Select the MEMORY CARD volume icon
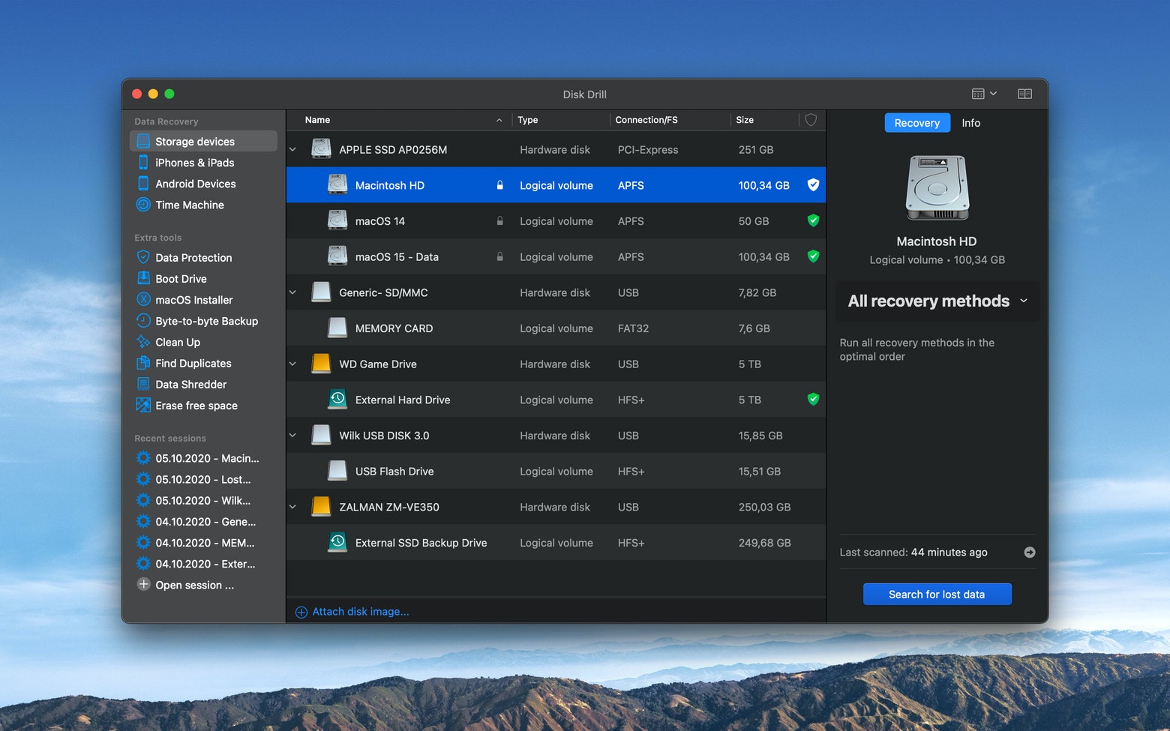1170x731 pixels. point(337,328)
